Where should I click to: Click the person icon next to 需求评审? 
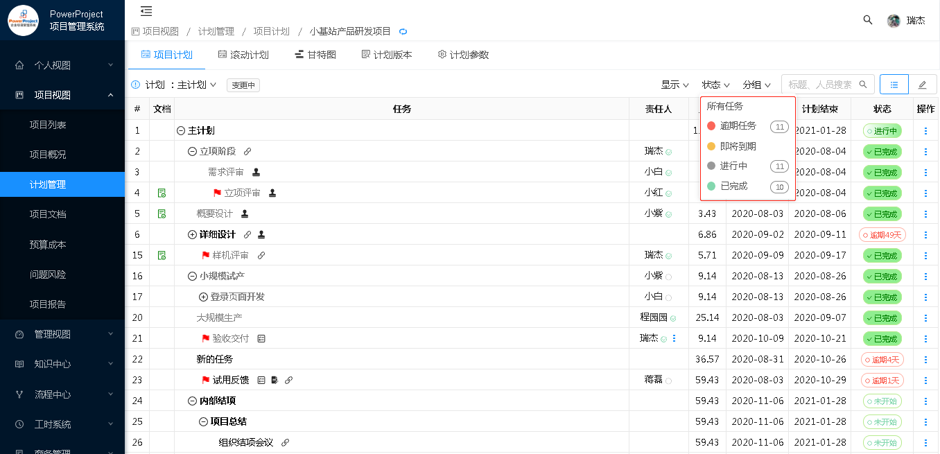pyautogui.click(x=256, y=172)
